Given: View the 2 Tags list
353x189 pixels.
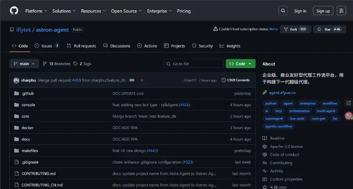Looking at the screenshot, I should click(x=82, y=64).
